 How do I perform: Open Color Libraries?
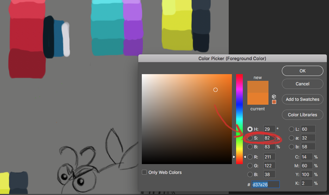click(302, 115)
